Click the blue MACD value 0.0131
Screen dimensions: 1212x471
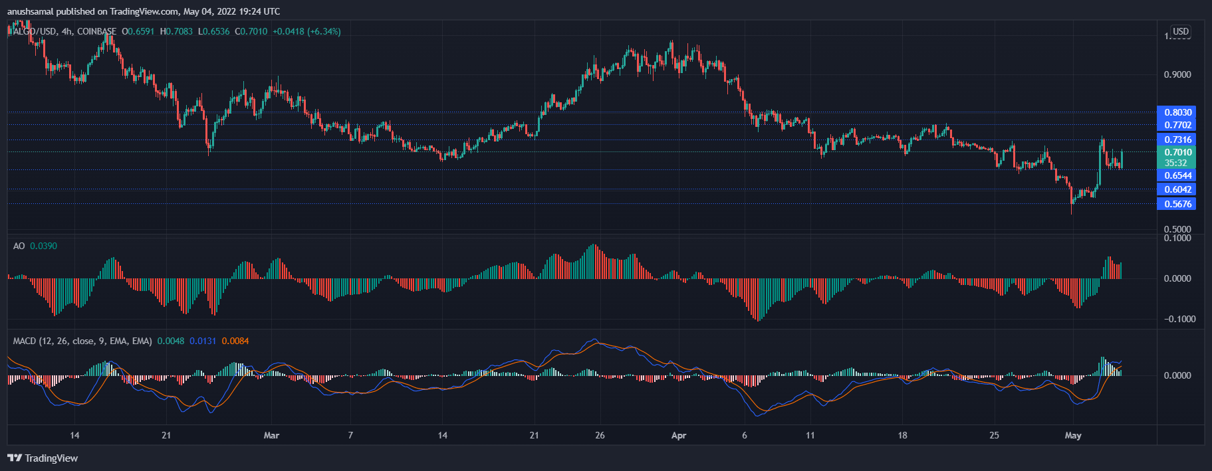(x=203, y=341)
